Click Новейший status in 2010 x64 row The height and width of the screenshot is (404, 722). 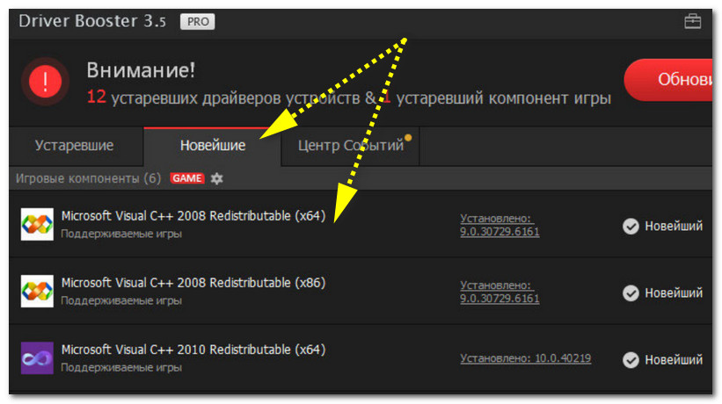[x=673, y=360]
